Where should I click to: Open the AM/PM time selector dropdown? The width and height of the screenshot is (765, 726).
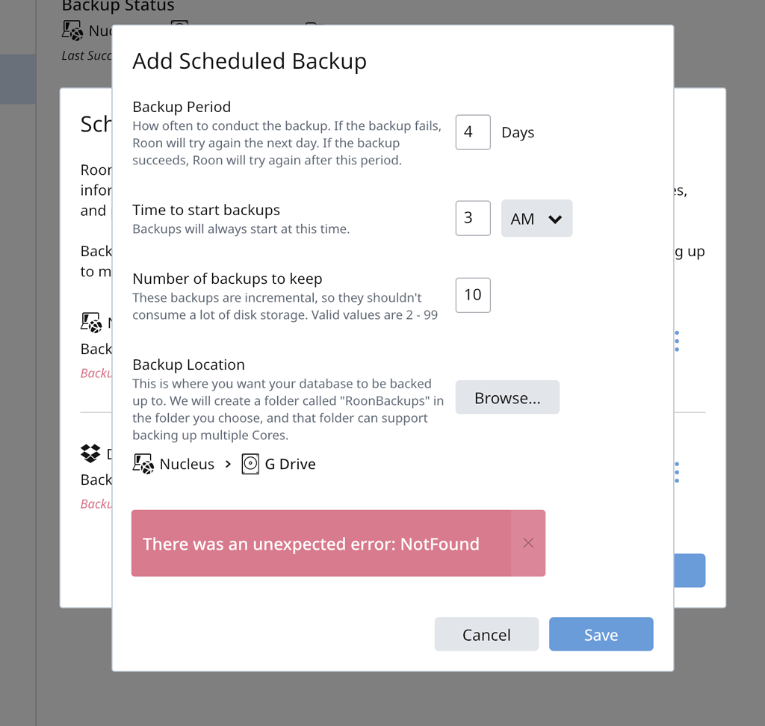point(536,218)
